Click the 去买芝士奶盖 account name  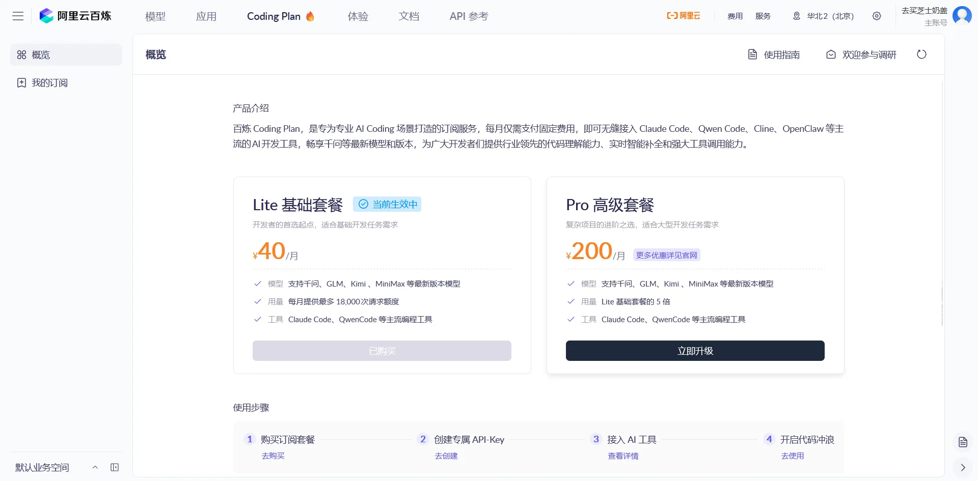[925, 11]
